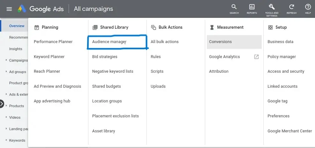Viewport: 315px width, 148px height.
Task: Open Uploads under Bulk Actions
Action: coord(158,86)
